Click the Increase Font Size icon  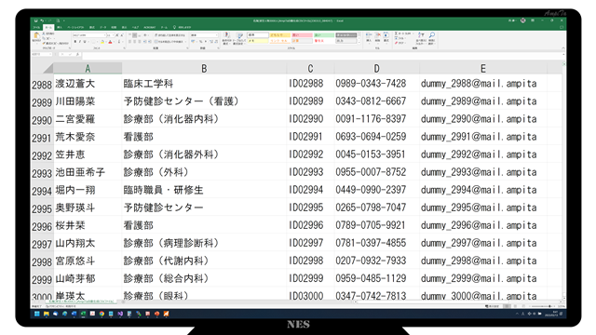117,35
